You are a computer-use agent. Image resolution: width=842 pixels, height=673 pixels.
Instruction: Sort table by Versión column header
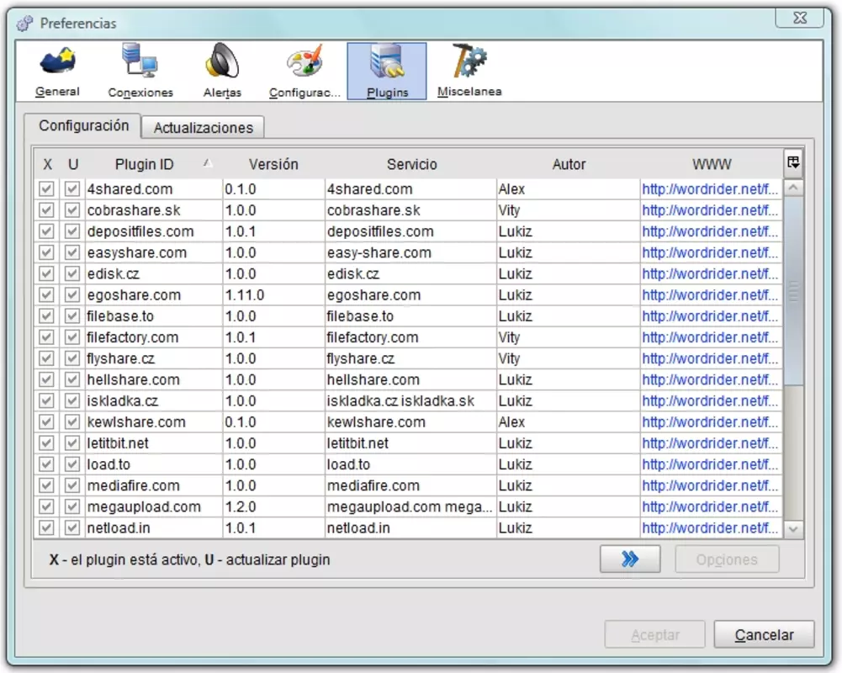(273, 164)
